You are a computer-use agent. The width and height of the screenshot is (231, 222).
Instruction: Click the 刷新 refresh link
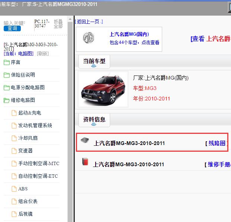tap(43, 54)
